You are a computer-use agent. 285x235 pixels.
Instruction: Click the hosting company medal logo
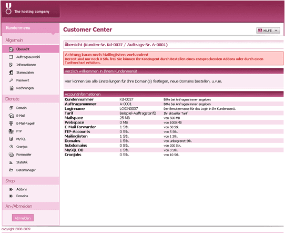pos(8,9)
